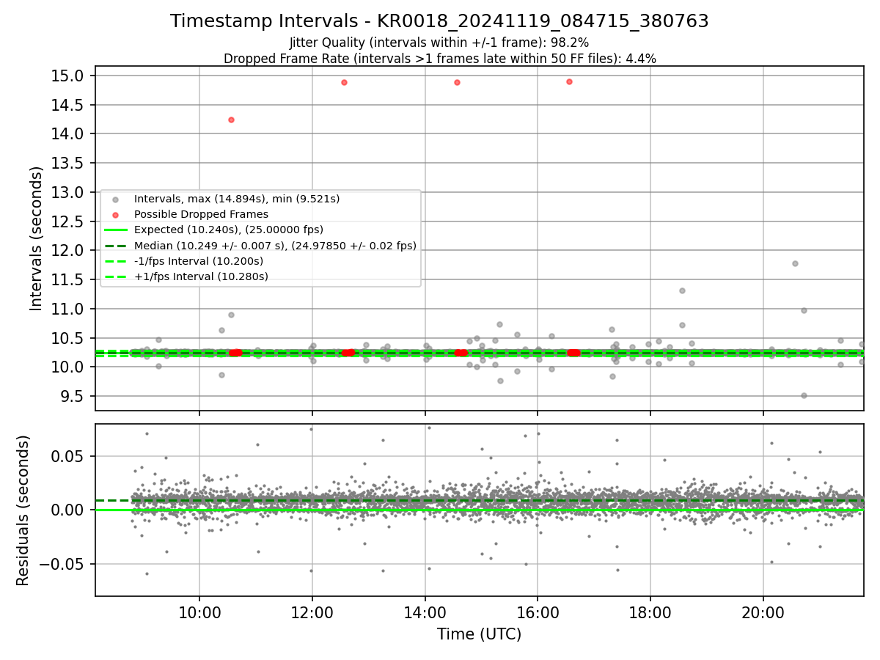Select the legend entry 'Intervals, max (14.894s), min (9.521s)'
The height and width of the screenshot is (660, 880).
pyautogui.click(x=237, y=199)
